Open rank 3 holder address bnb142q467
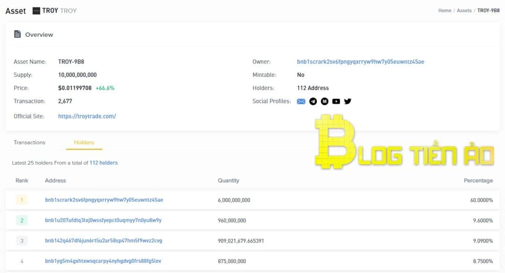 point(103,241)
